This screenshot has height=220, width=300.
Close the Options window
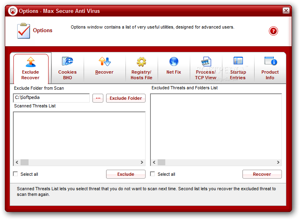tap(286, 10)
